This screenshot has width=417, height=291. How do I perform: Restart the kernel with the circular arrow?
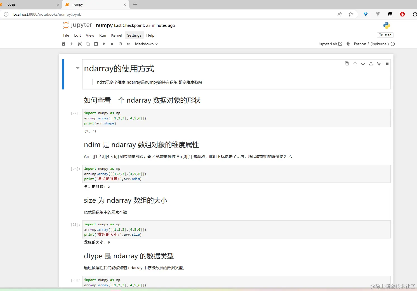pyautogui.click(x=120, y=44)
